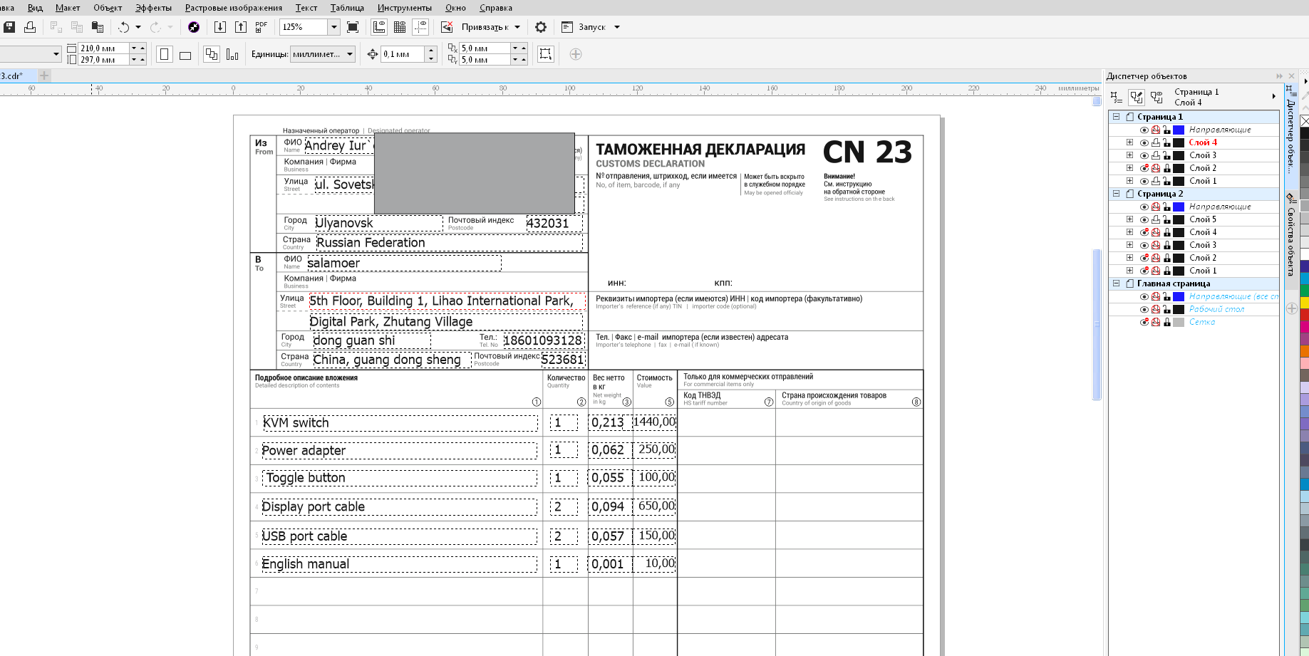The height and width of the screenshot is (656, 1309).
Task: Click blue color swatch of Страница 1 Направляющие
Action: [x=1179, y=130]
